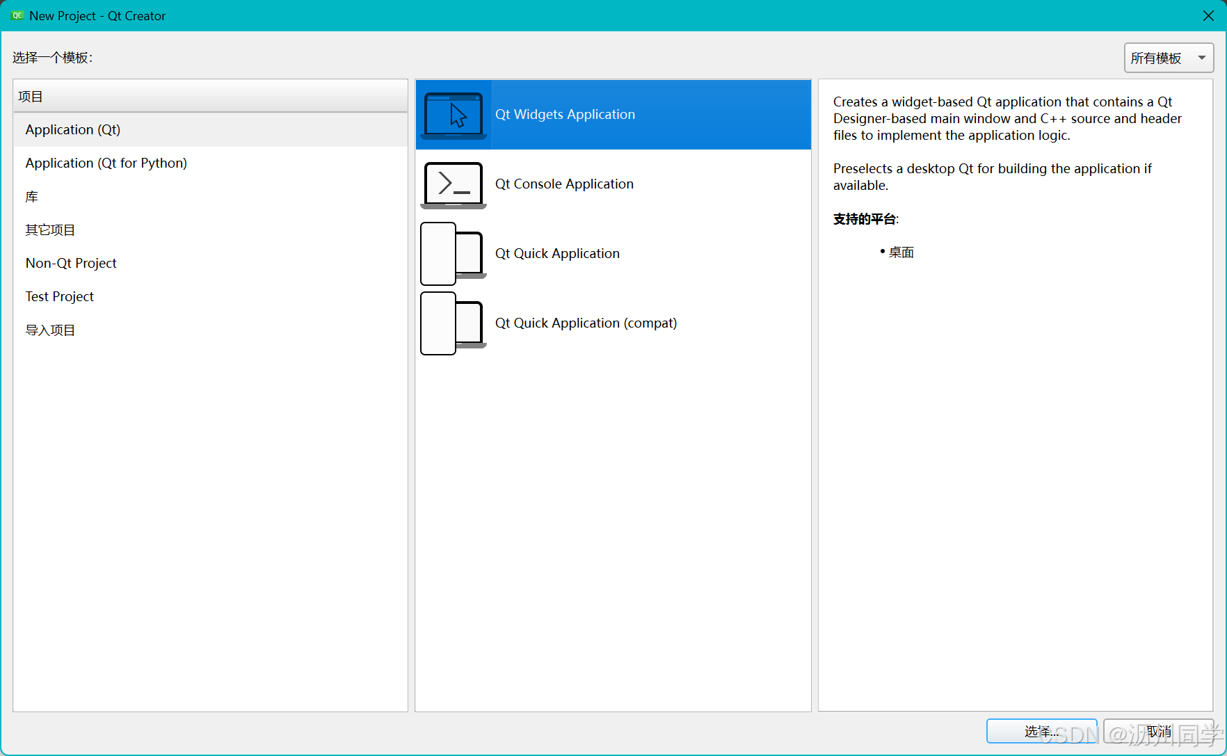Screen dimensions: 1227x756
Task: Click the Qt Quick Application devices icon
Action: [x=453, y=254]
